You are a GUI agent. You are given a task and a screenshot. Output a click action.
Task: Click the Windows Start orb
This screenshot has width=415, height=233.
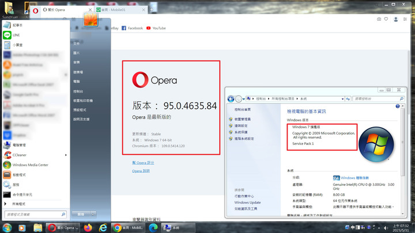coord(7,228)
